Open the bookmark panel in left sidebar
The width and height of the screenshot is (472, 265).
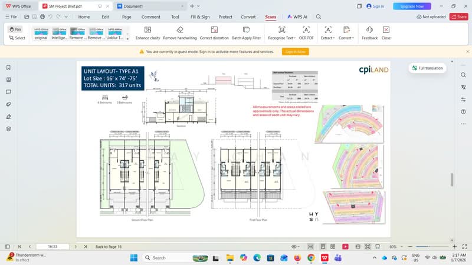tap(8, 68)
